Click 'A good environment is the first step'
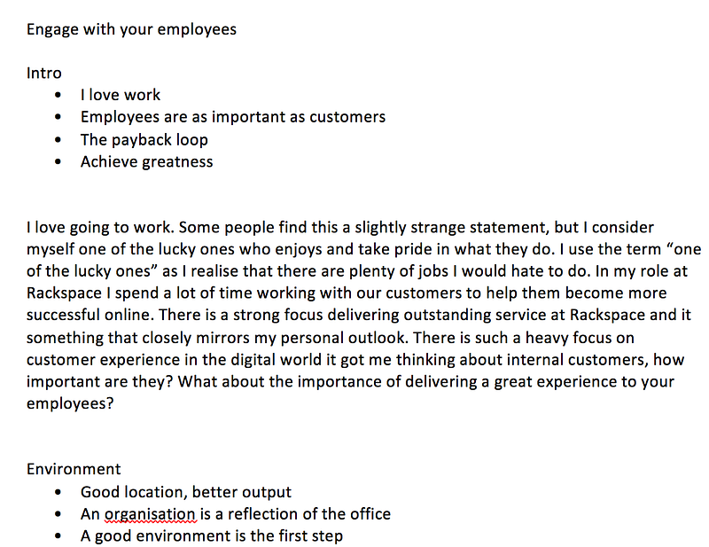The image size is (709, 547). (x=212, y=536)
